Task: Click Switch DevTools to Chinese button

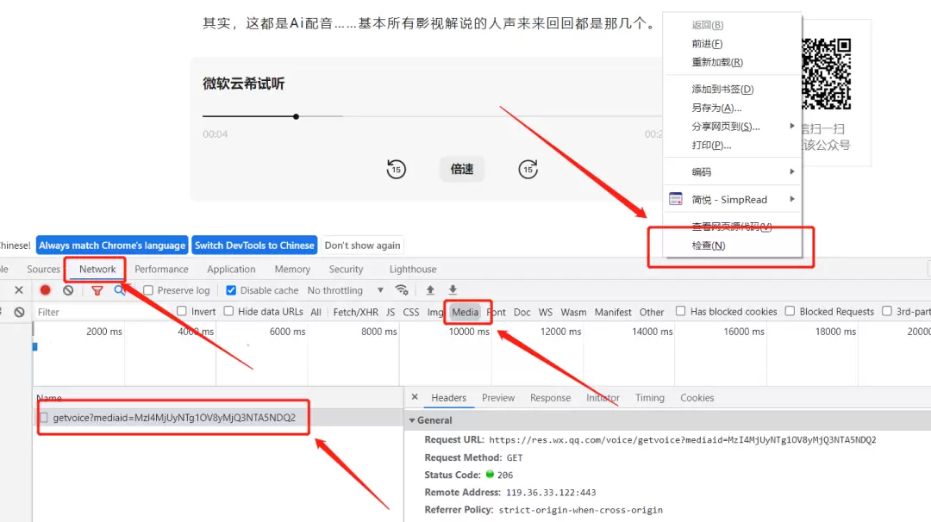Action: [x=254, y=245]
